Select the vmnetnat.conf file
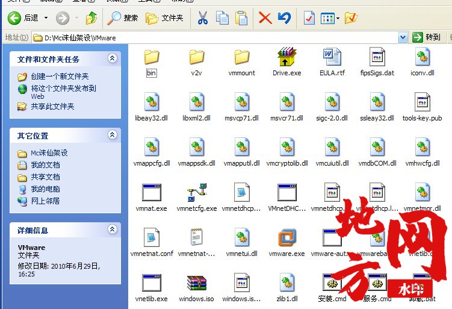Viewport: 452px width, 309px height. (151, 243)
